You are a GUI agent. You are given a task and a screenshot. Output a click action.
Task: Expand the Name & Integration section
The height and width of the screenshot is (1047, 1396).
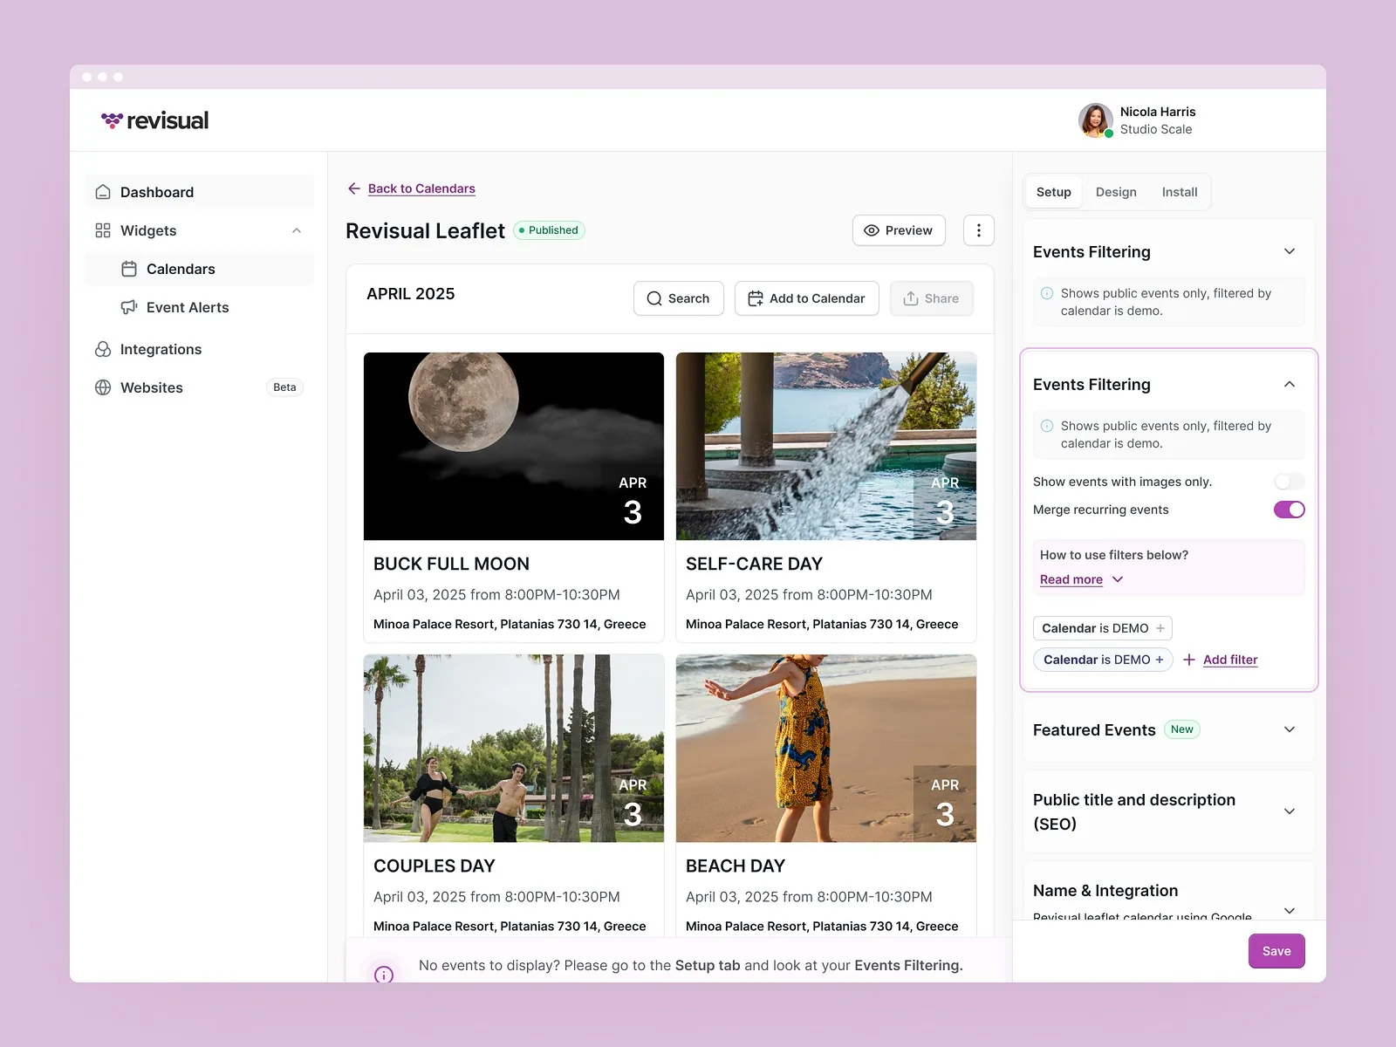coord(1290,910)
